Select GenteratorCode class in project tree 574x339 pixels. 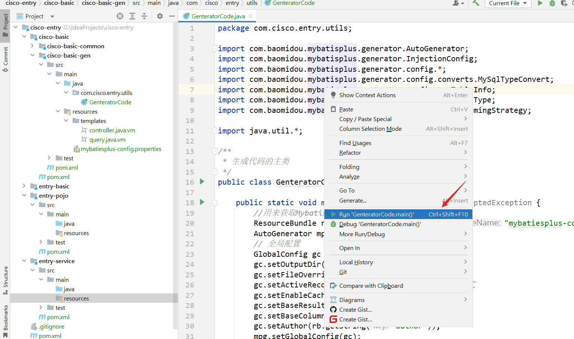point(110,102)
